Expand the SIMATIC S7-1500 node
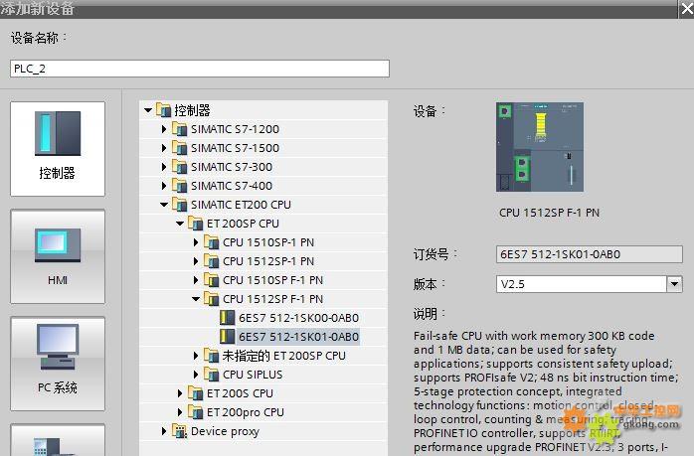Viewport: 694px width, 456px height. pyautogui.click(x=164, y=148)
